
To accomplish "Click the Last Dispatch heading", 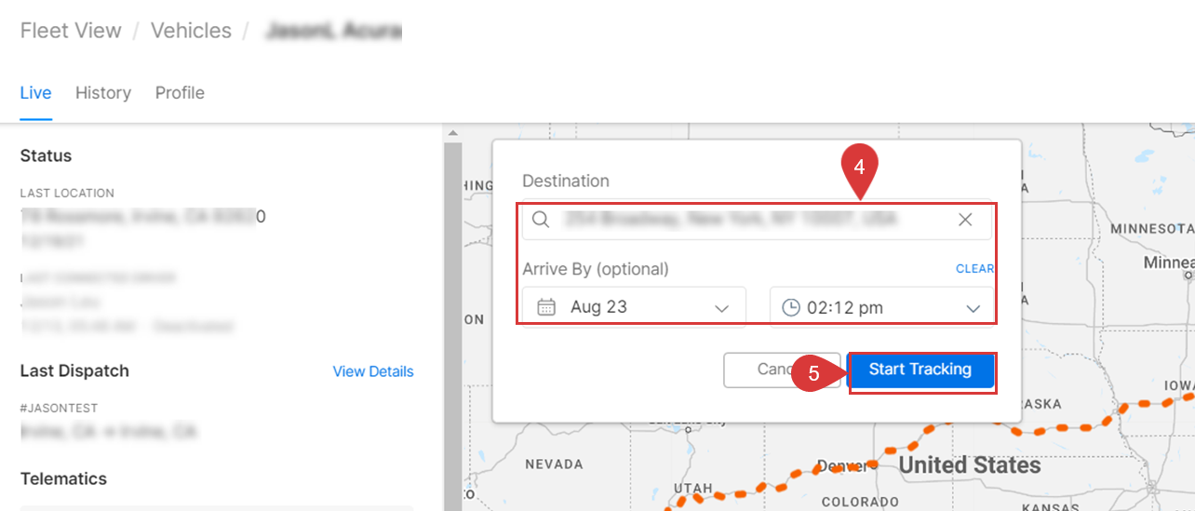I will click(74, 370).
